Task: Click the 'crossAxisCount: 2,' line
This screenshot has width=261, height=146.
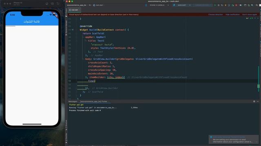Action: coord(100,62)
